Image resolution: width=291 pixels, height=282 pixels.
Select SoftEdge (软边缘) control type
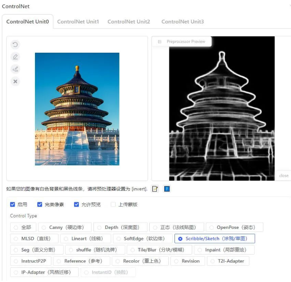click(143, 239)
